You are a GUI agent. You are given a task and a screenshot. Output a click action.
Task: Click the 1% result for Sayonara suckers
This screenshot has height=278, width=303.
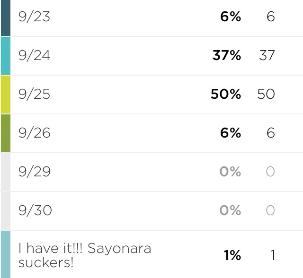pyautogui.click(x=232, y=255)
